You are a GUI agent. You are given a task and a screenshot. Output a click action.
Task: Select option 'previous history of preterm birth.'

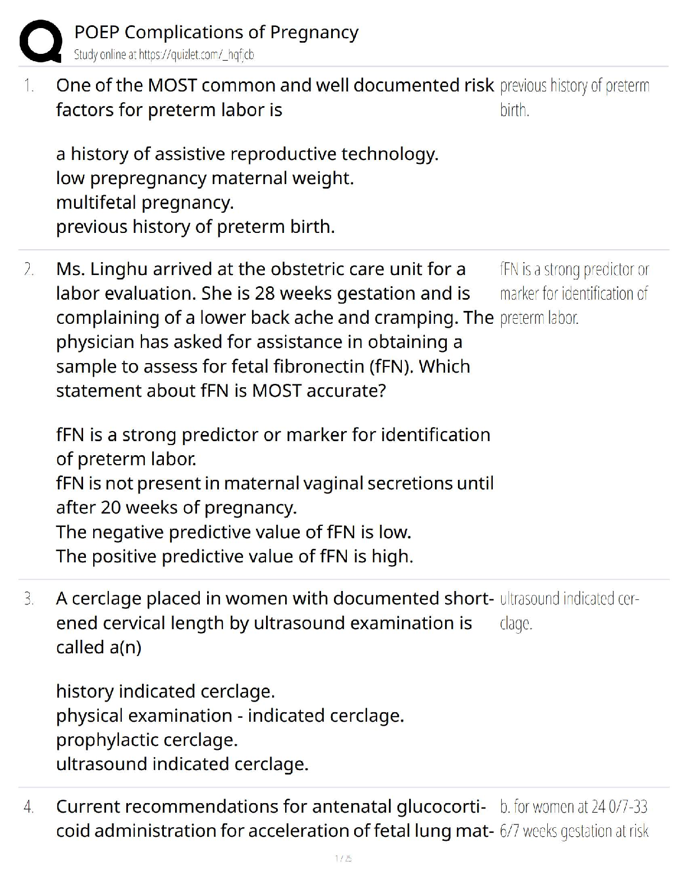coord(195,227)
